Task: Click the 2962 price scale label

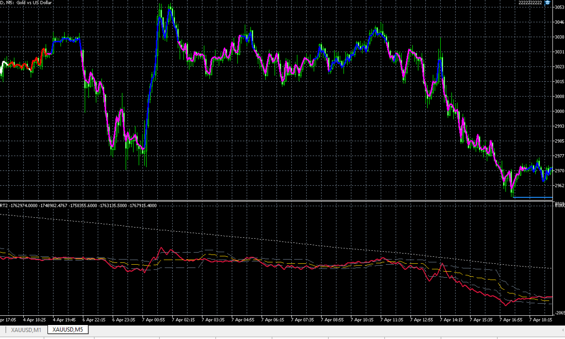Action: (x=559, y=186)
